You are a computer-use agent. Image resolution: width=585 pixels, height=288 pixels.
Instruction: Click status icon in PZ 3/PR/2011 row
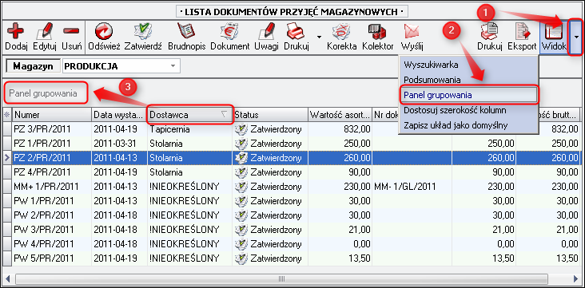tap(241, 130)
